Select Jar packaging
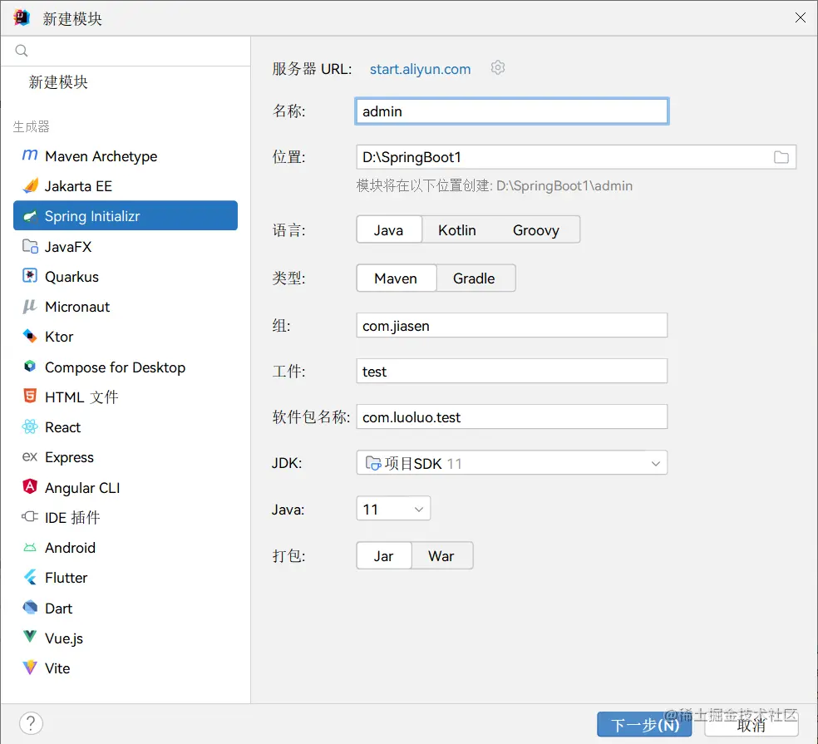Screen dimensions: 818x744 coord(383,556)
